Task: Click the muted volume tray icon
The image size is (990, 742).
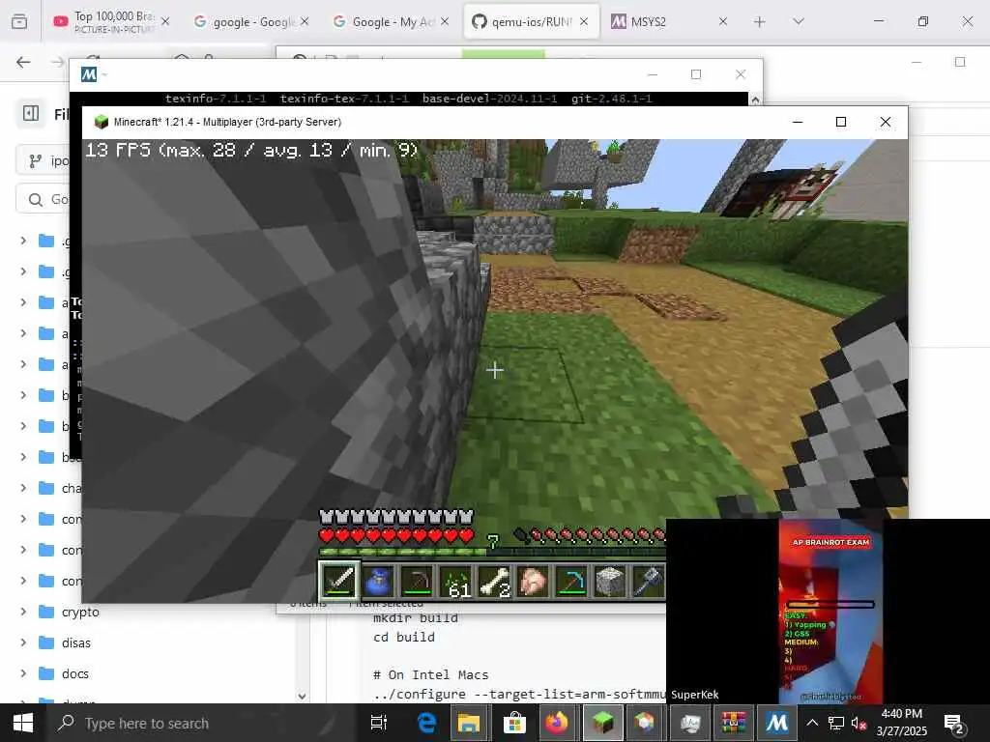Action: point(859,723)
